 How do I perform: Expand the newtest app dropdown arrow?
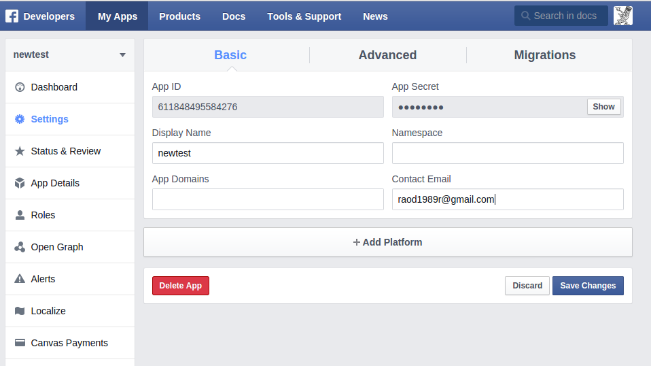122,55
